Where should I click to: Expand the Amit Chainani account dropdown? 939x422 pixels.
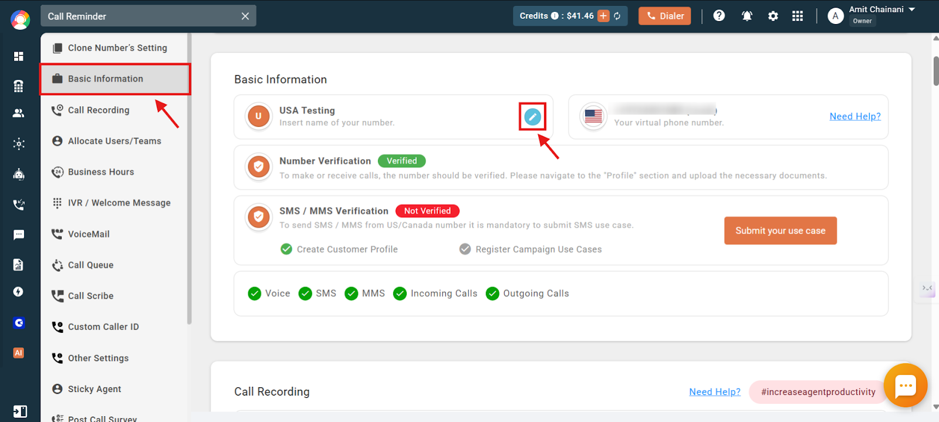tap(911, 9)
